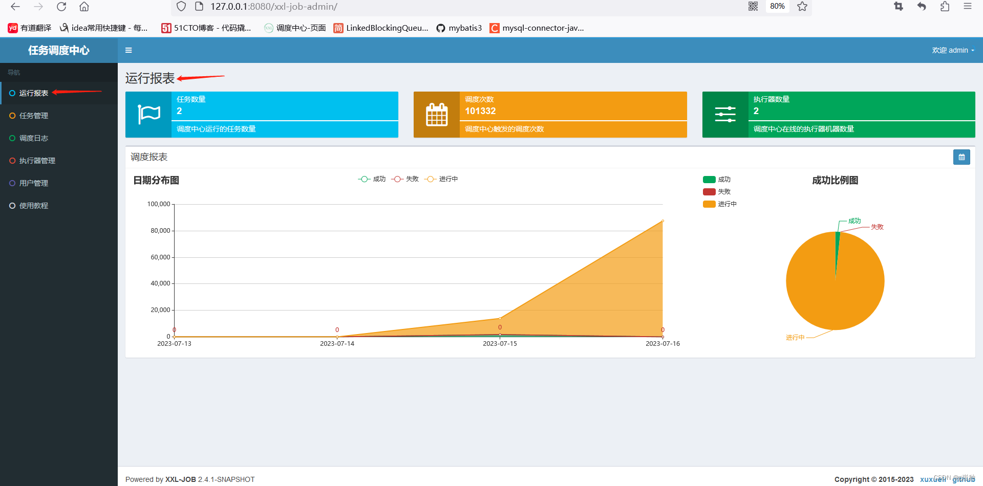
Task: Click the 51CTO博客 bookmark icon
Action: pos(166,28)
